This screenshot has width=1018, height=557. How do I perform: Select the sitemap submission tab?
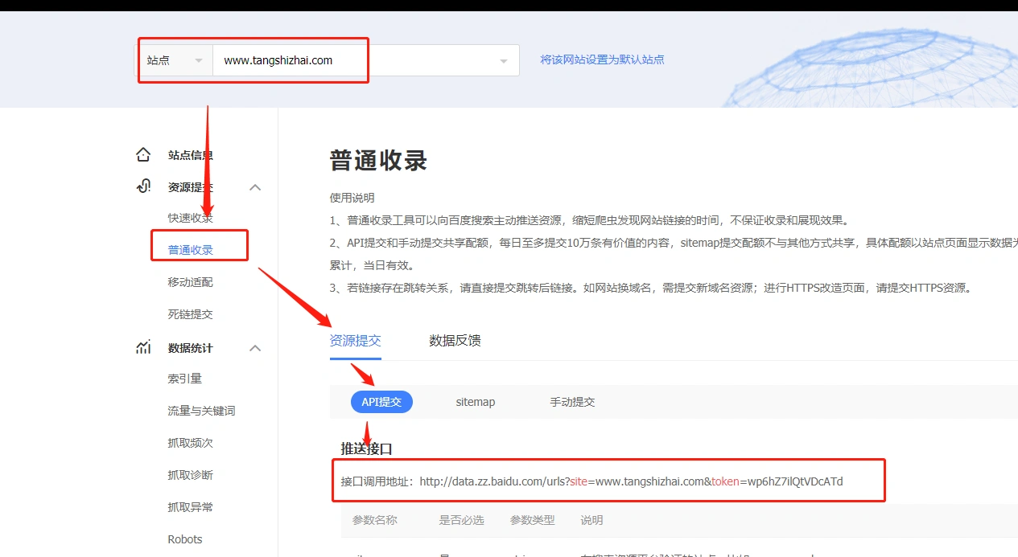[x=476, y=402]
